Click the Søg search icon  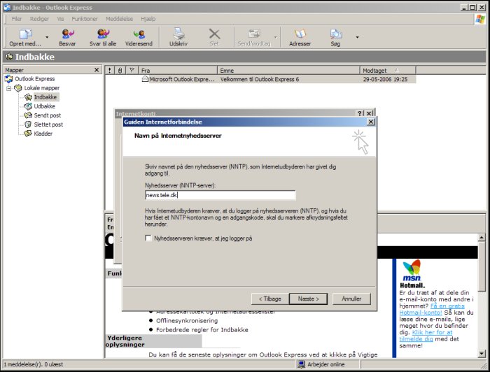click(335, 34)
